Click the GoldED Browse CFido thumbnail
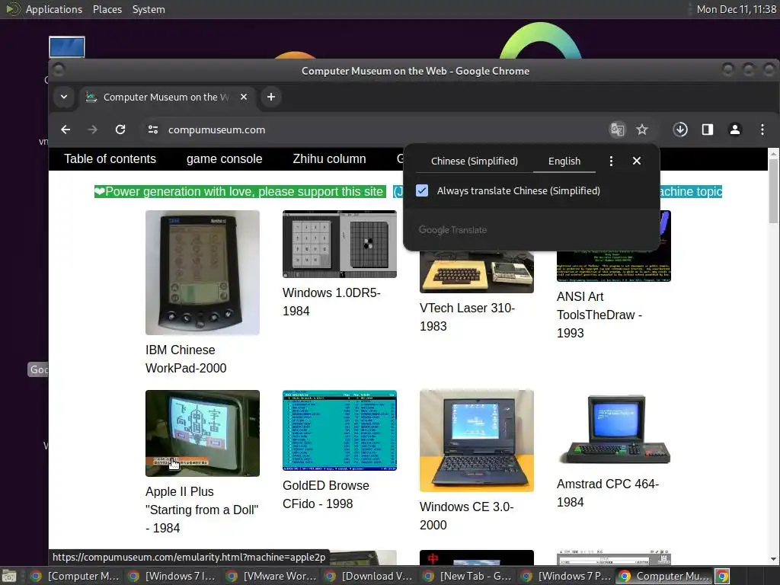 339,430
